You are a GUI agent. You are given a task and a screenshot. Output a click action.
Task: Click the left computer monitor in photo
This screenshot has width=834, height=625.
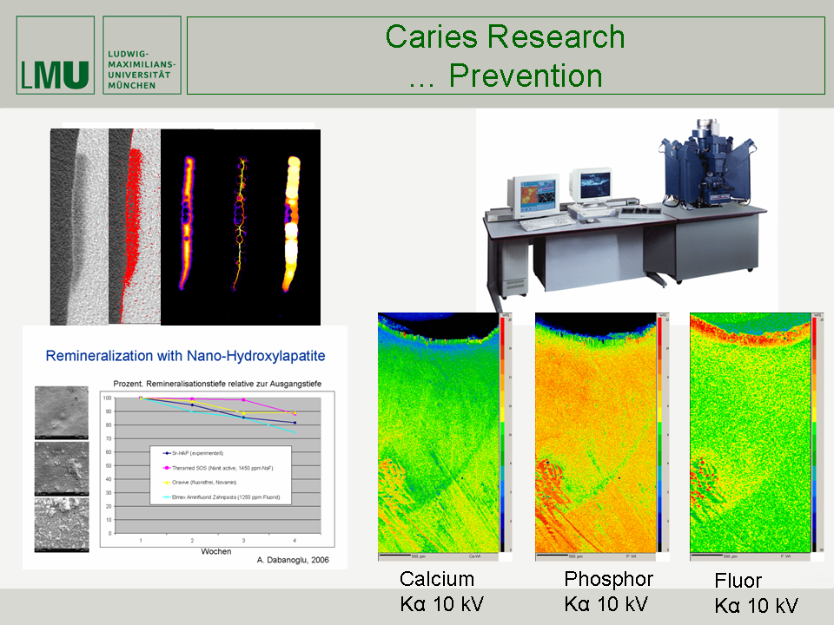click(535, 195)
